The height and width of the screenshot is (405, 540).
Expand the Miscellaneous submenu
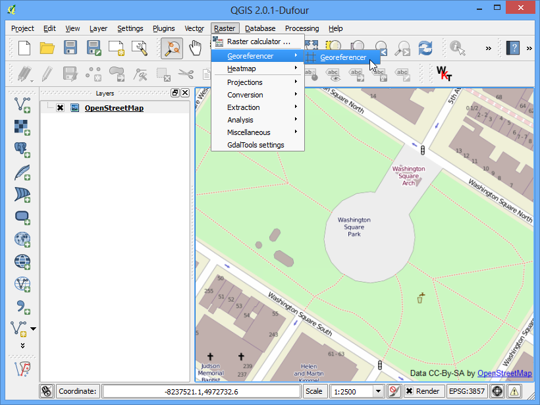tap(257, 132)
